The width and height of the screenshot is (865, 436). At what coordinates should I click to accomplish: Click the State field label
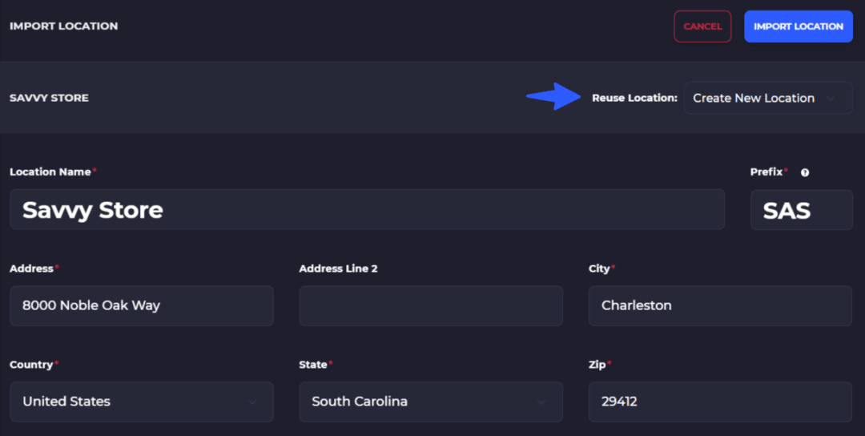point(313,364)
